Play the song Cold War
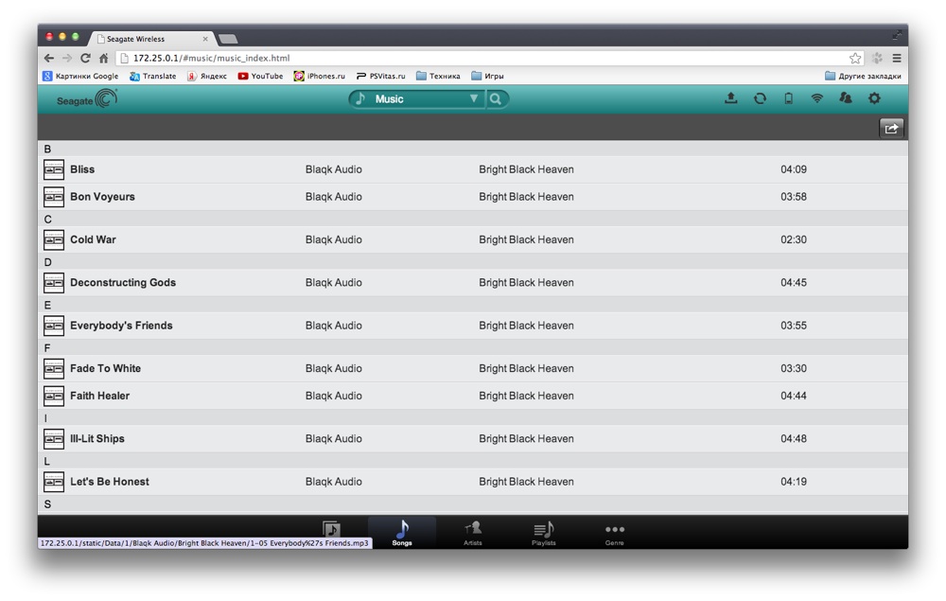 (93, 239)
